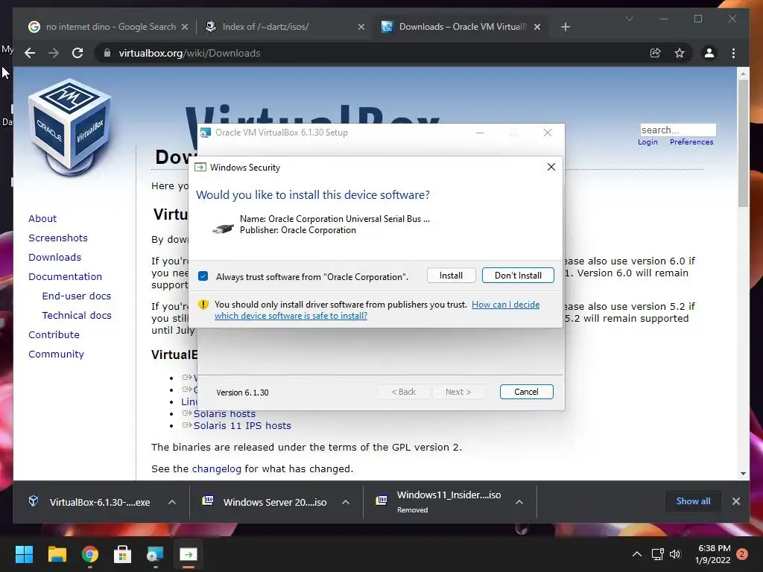This screenshot has height=572, width=763.
Task: Close the Downloads VirtualBox tab
Action: pyautogui.click(x=537, y=27)
